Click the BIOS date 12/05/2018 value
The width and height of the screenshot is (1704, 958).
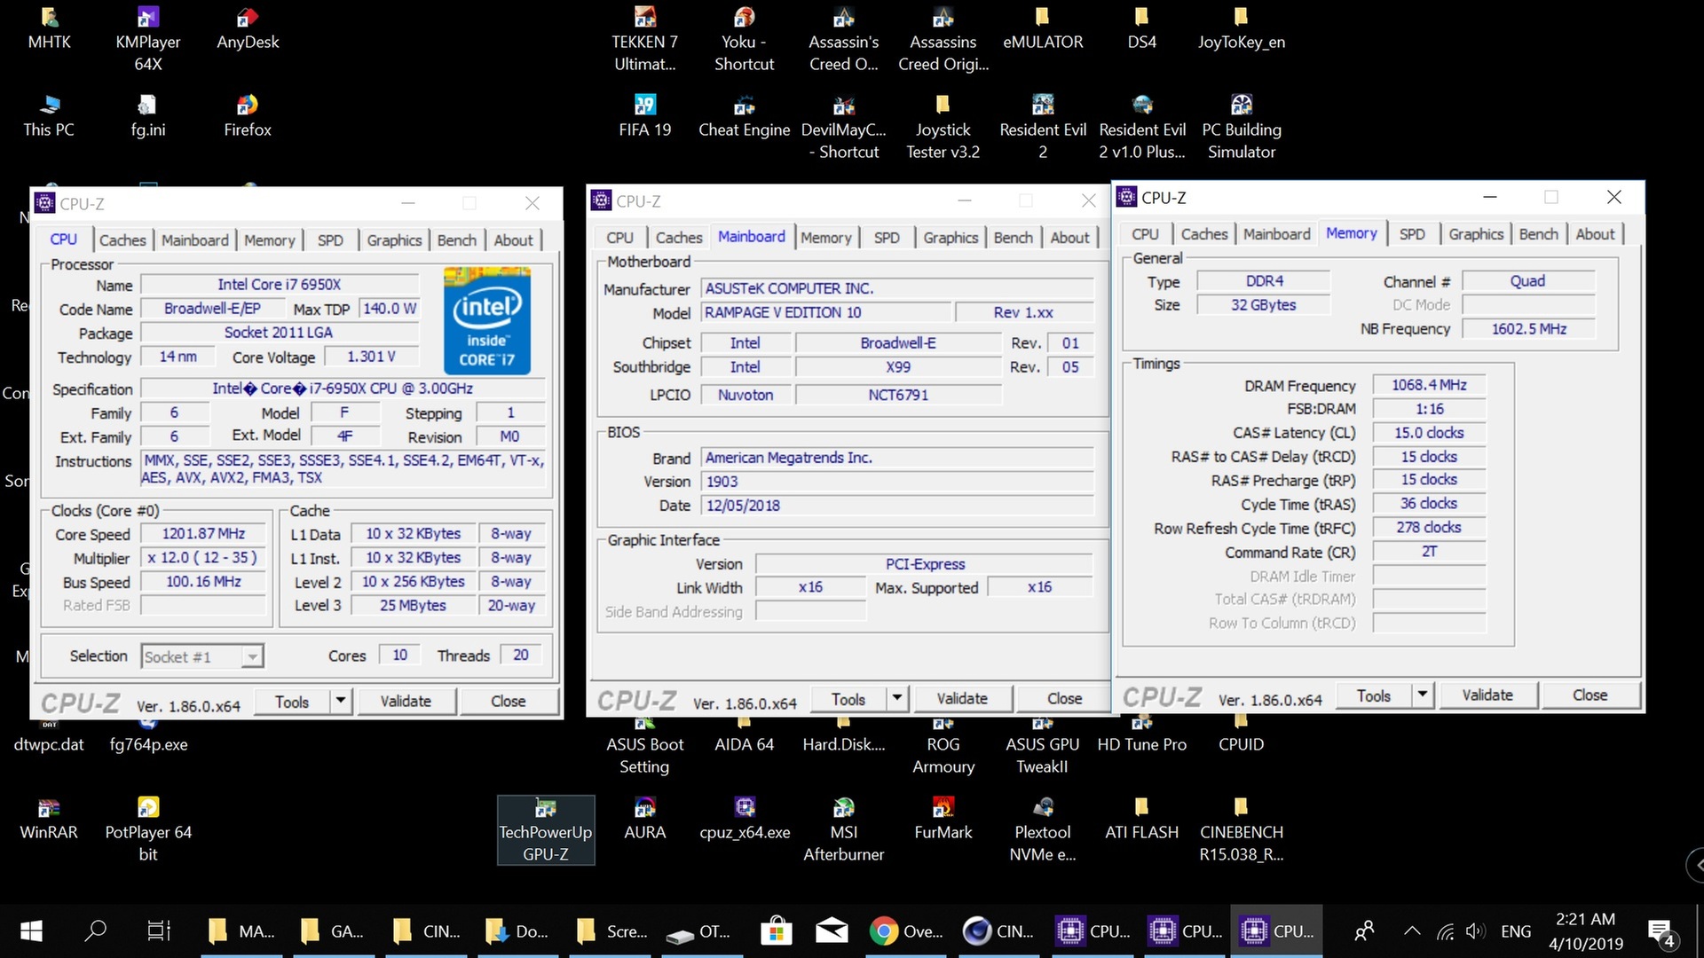point(897,506)
